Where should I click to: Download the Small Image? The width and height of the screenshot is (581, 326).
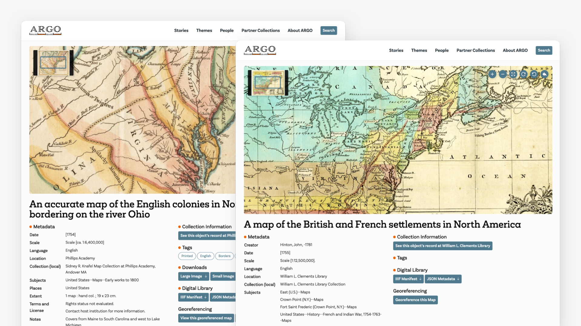[x=223, y=276]
